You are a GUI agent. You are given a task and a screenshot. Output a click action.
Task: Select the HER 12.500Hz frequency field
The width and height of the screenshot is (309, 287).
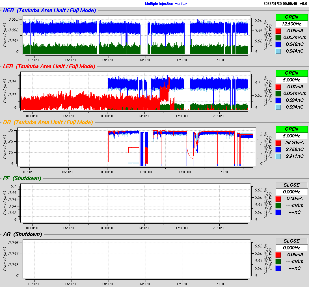pos(291,24)
